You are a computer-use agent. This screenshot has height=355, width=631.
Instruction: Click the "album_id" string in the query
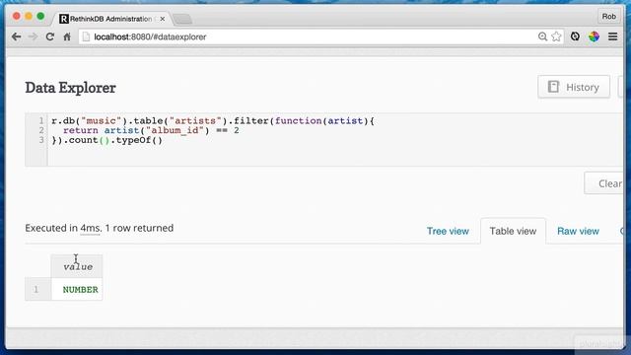click(175, 130)
